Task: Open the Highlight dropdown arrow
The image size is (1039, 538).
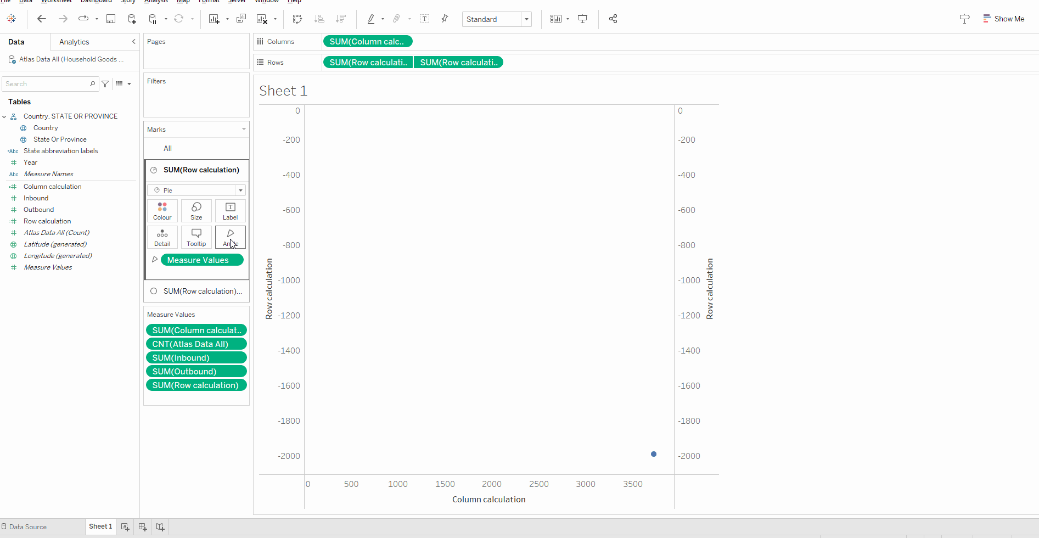Action: 383,19
